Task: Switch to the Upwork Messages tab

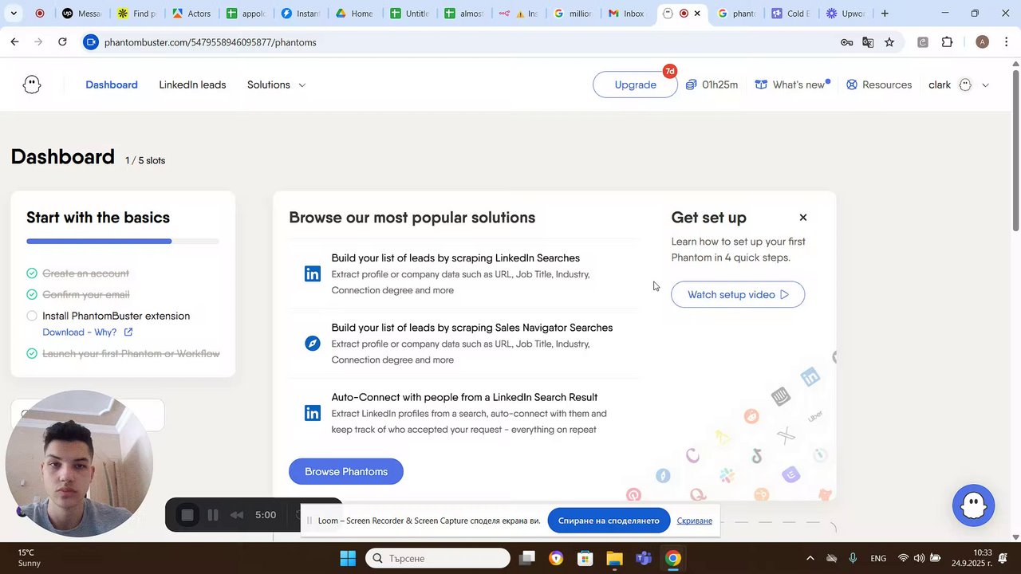Action: (81, 14)
